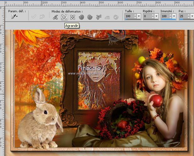Increase the Intensité value with up arrow
194x156 pixels.
pyautogui.click(x=171, y=15)
